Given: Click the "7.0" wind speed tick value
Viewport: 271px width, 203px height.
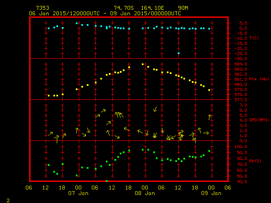Looking at the screenshot, I should tap(243, 105).
